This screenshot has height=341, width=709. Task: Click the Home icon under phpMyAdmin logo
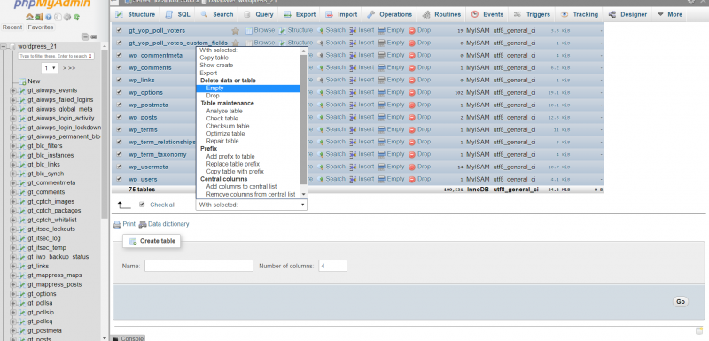[29, 17]
